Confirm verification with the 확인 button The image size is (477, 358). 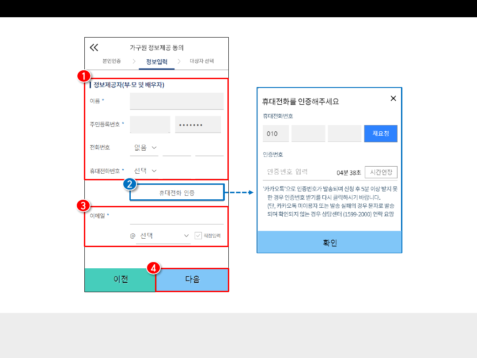tap(329, 243)
